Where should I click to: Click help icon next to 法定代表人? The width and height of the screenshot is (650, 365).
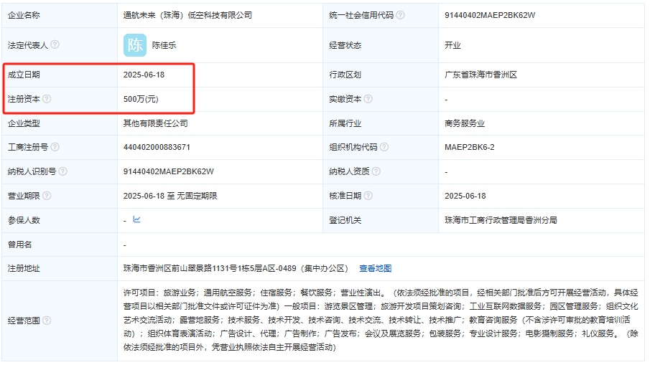tap(55, 44)
